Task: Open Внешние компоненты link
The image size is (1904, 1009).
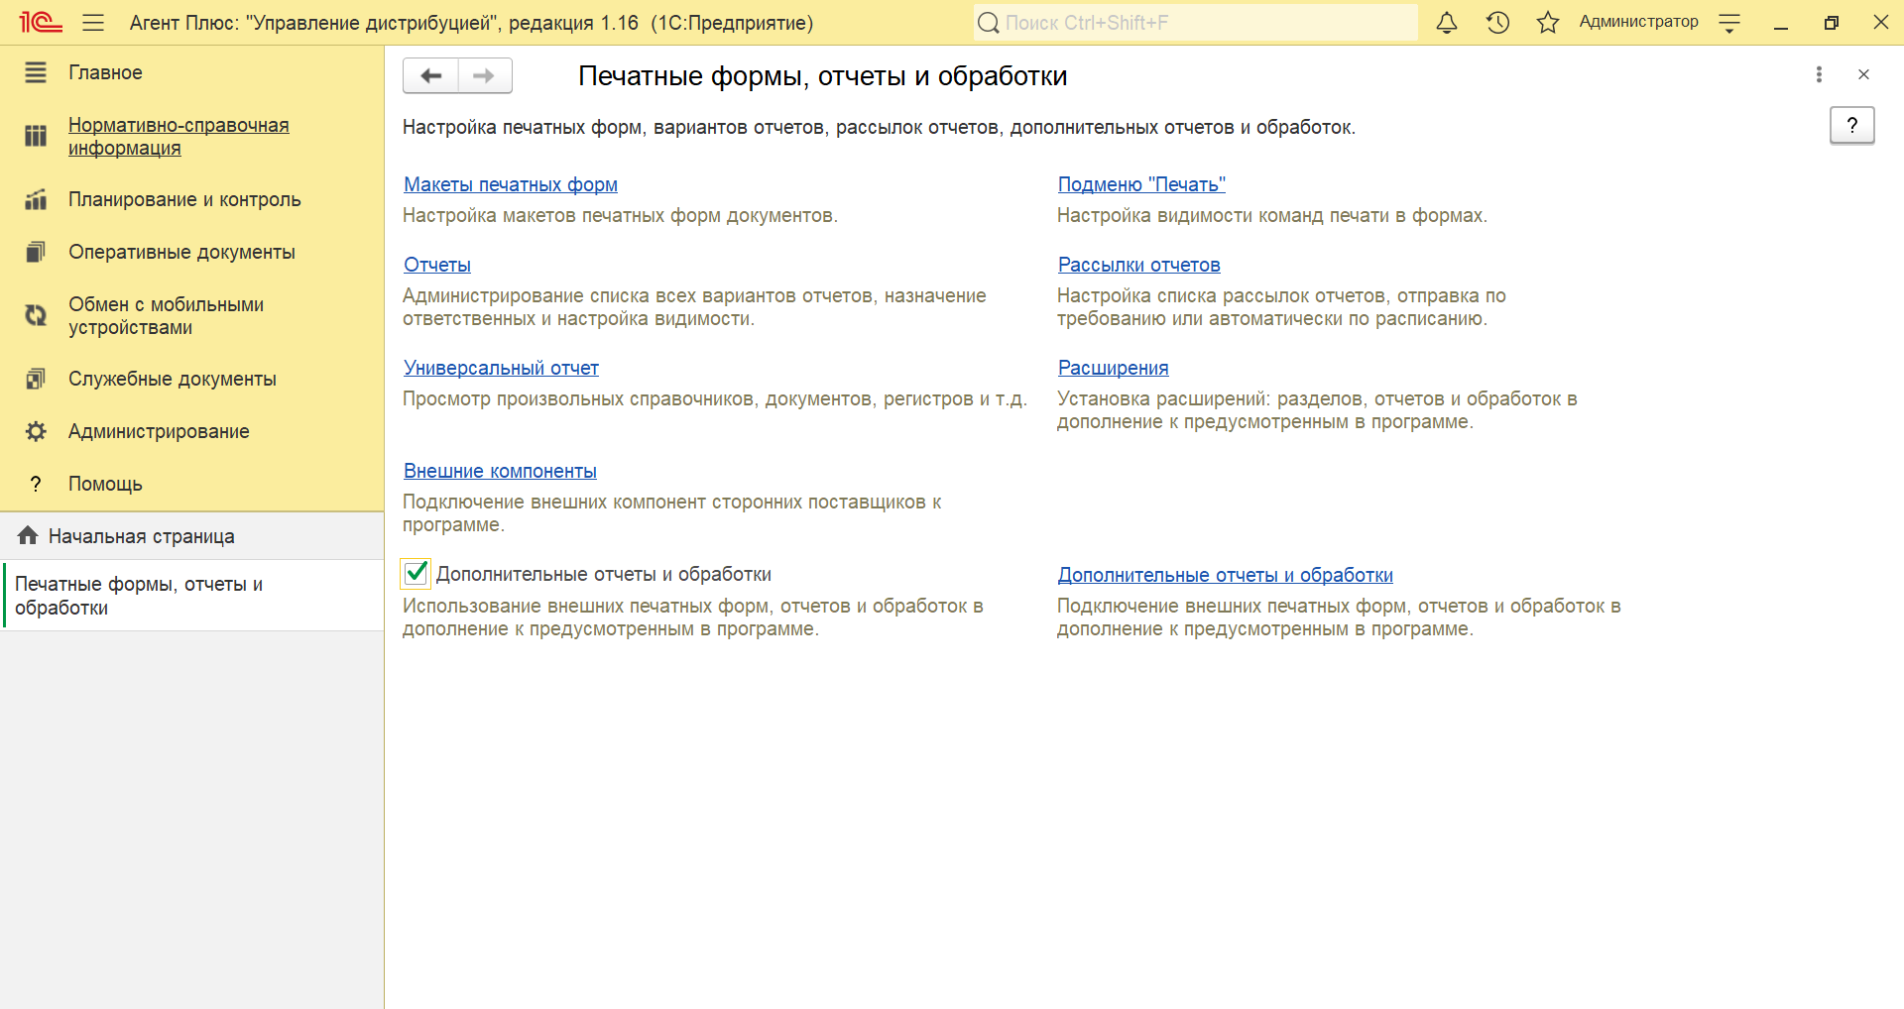Action: tap(500, 471)
